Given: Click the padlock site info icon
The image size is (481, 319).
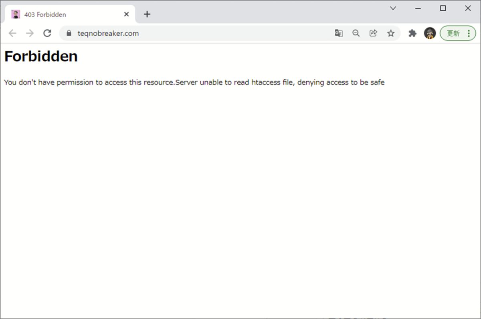Looking at the screenshot, I should coord(69,33).
